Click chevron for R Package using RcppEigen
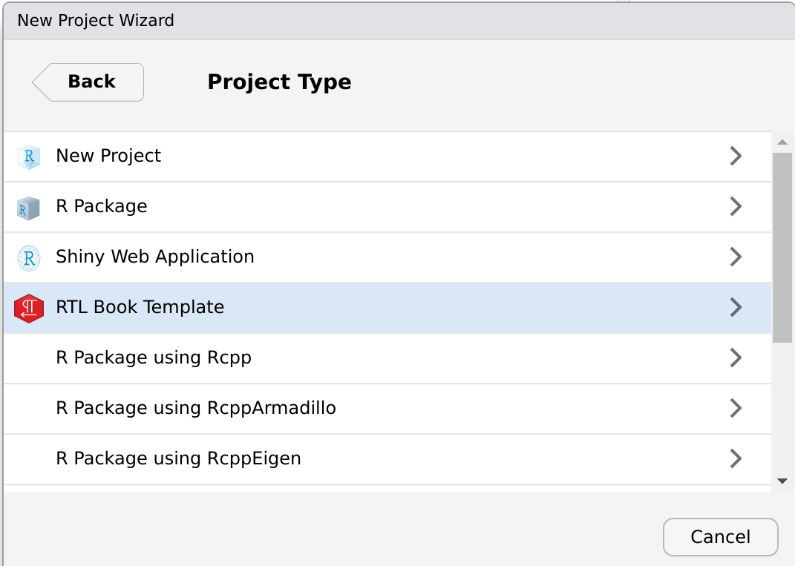The image size is (795, 566). [736, 458]
